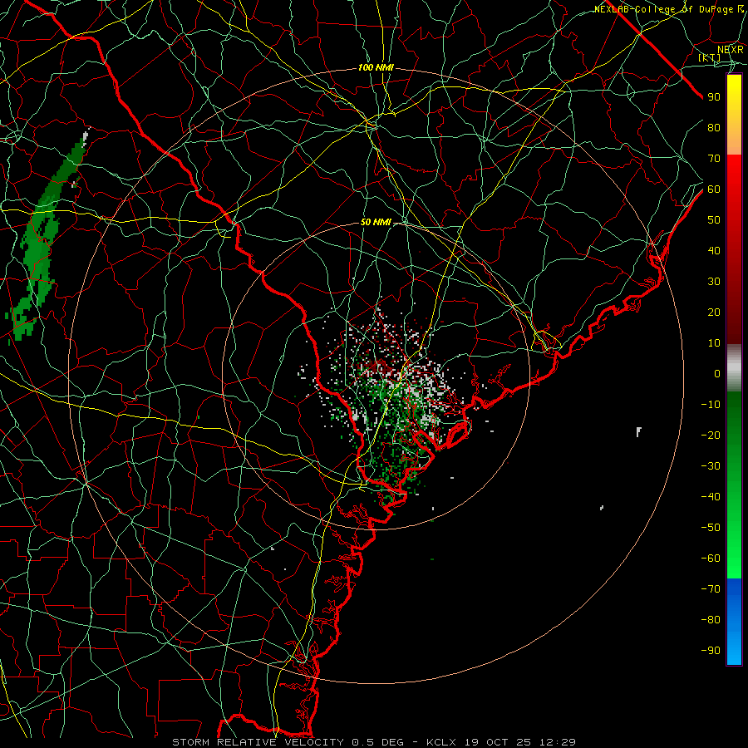Click the 40 value on the velocity scale
748x748 pixels.
714,250
